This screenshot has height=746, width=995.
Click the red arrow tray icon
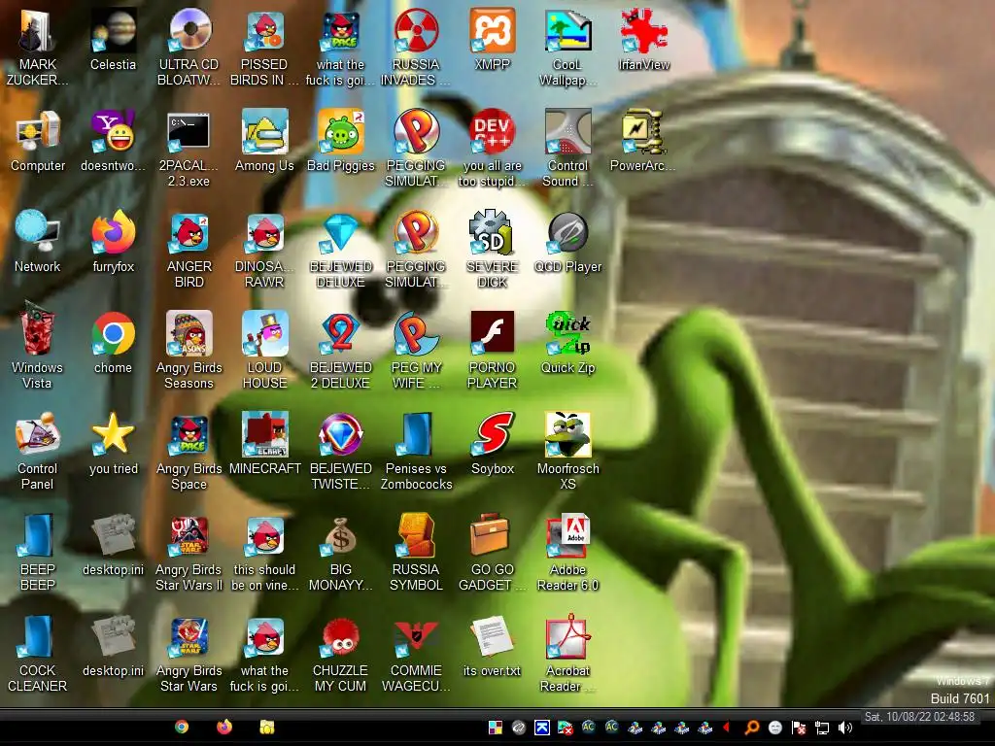point(727,727)
